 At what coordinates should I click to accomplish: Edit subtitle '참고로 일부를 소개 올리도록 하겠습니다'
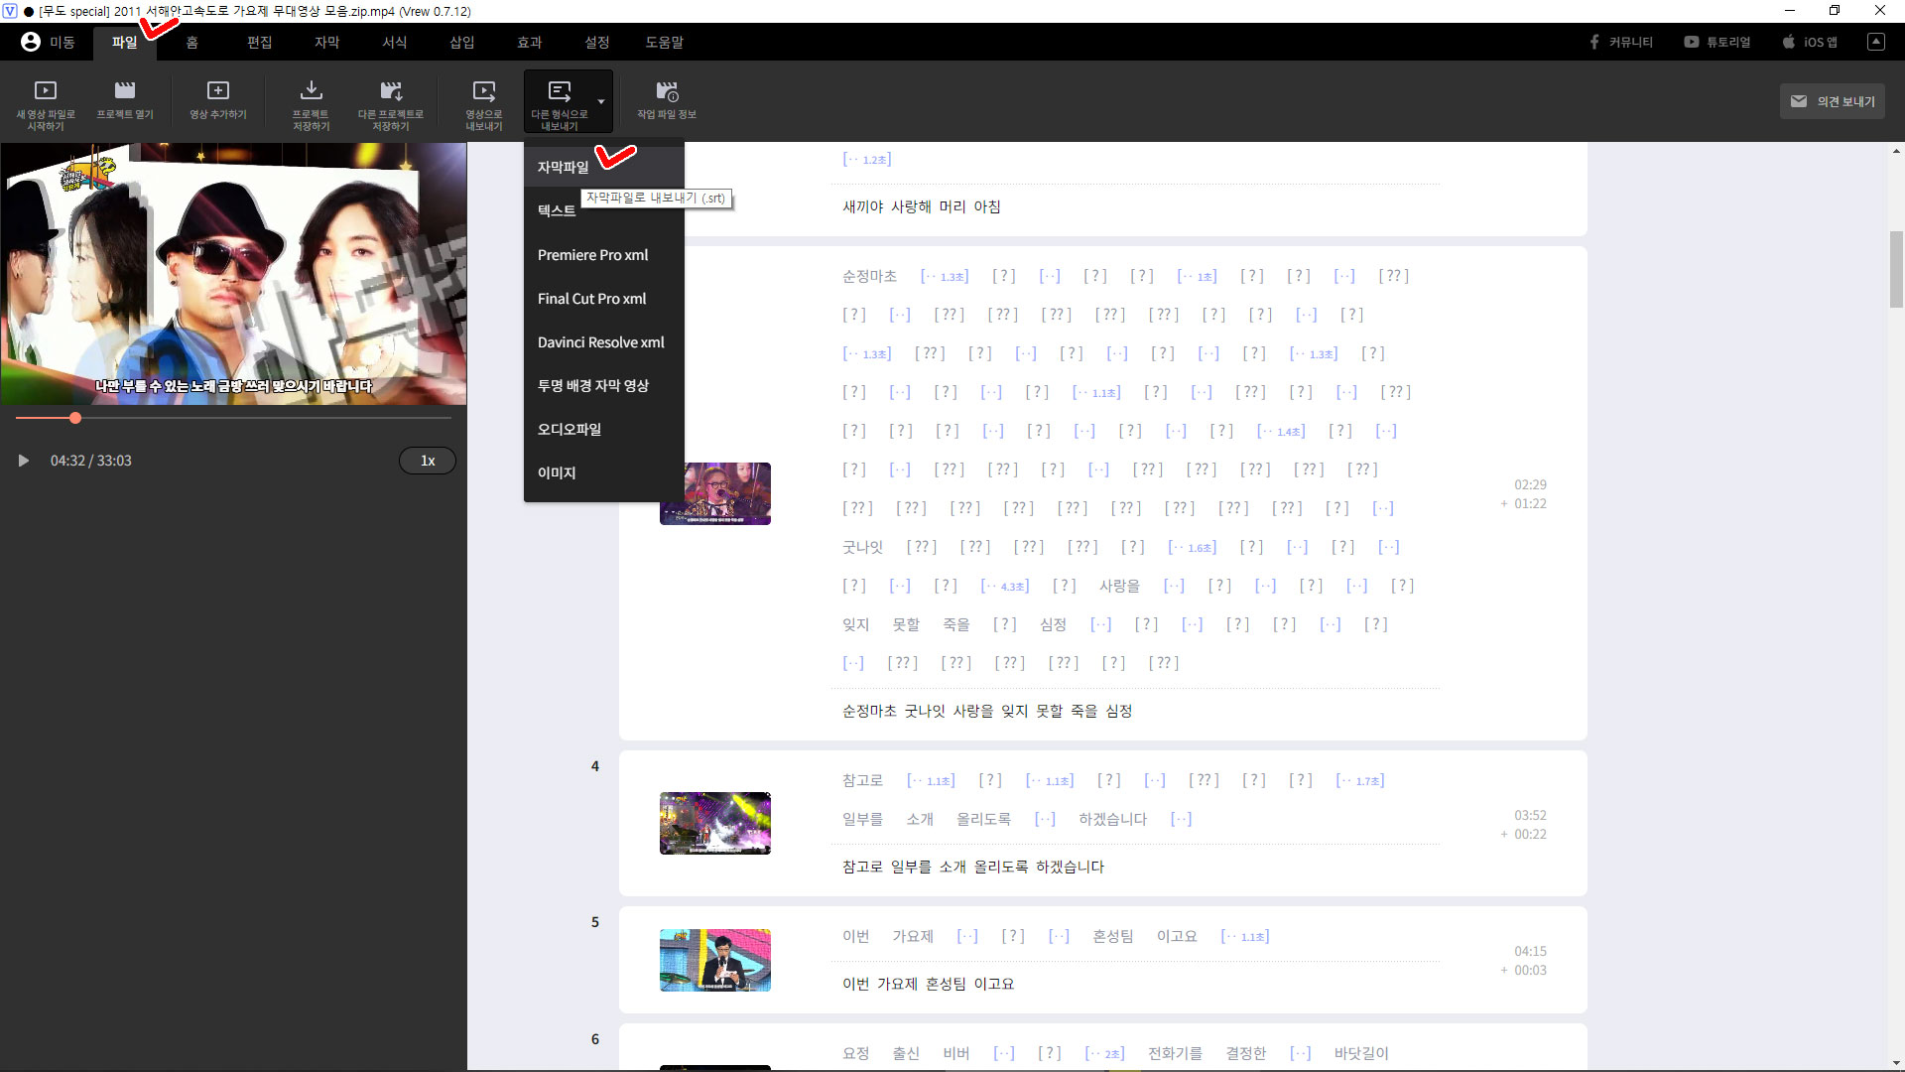[x=973, y=867]
